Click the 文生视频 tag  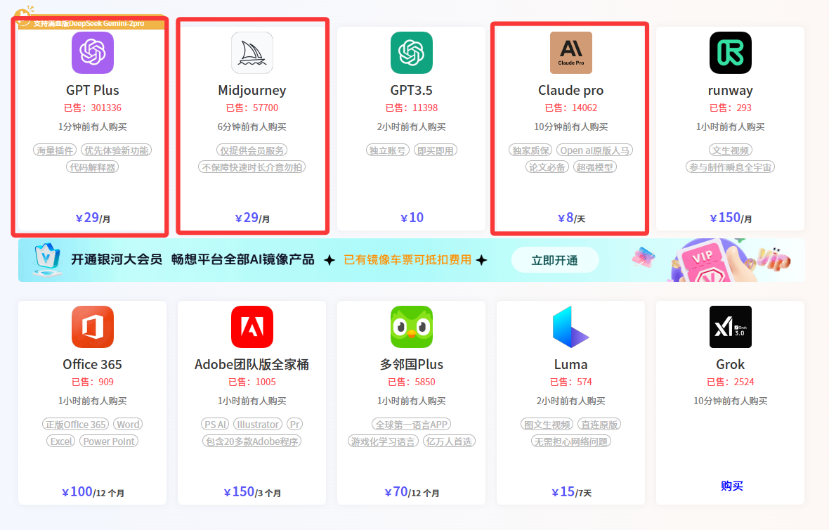[x=730, y=150]
